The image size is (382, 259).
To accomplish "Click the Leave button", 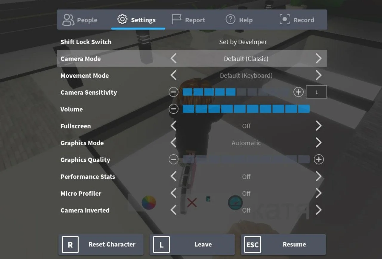I will [192, 244].
